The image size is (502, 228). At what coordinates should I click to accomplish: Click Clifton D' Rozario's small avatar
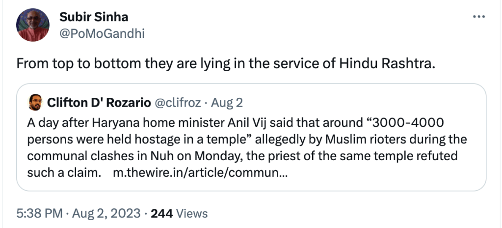(x=34, y=103)
